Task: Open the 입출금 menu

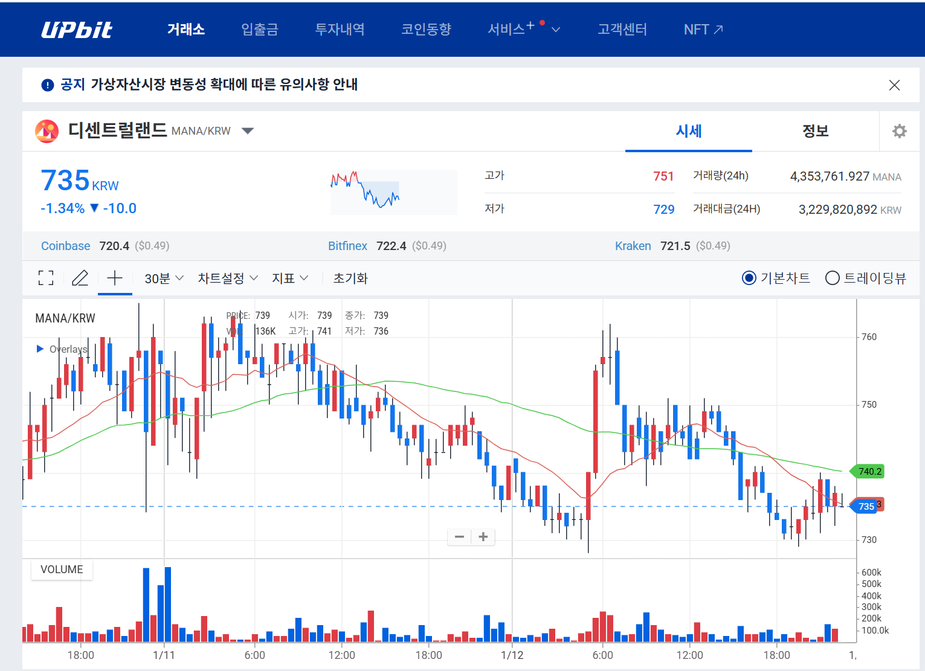Action: tap(260, 29)
